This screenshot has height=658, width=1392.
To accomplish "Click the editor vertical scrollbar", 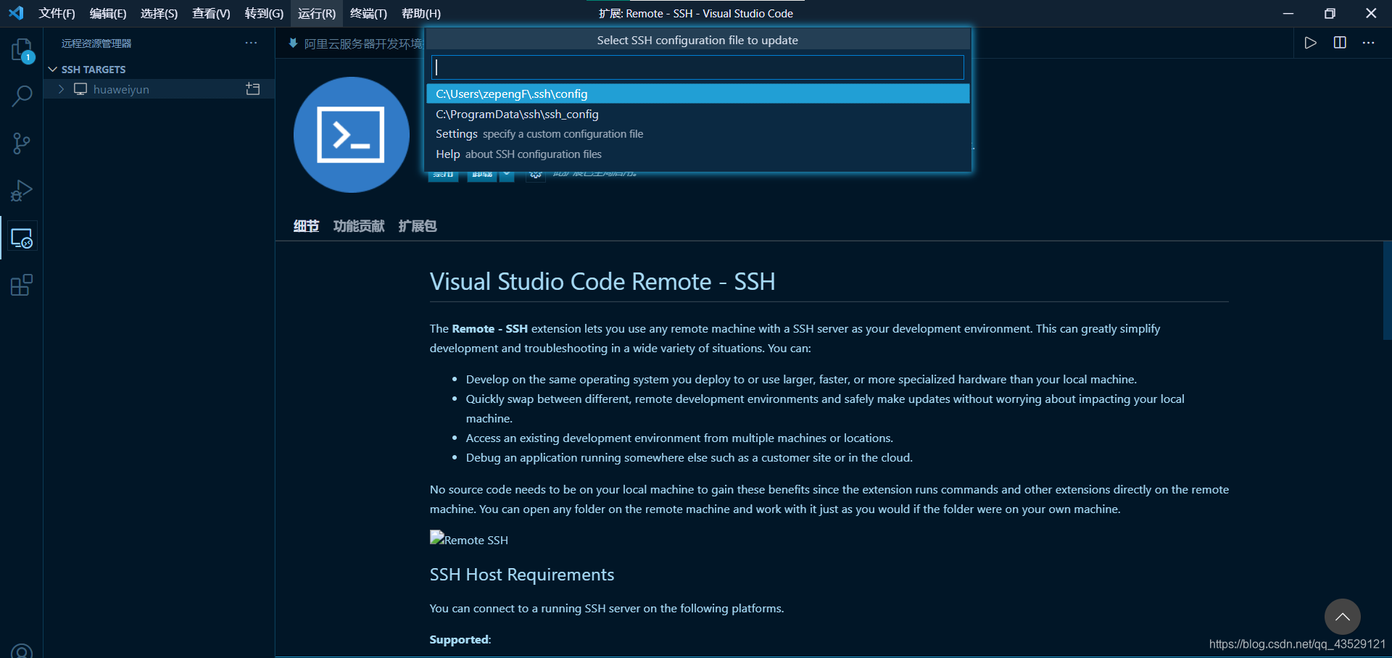I will [1387, 291].
